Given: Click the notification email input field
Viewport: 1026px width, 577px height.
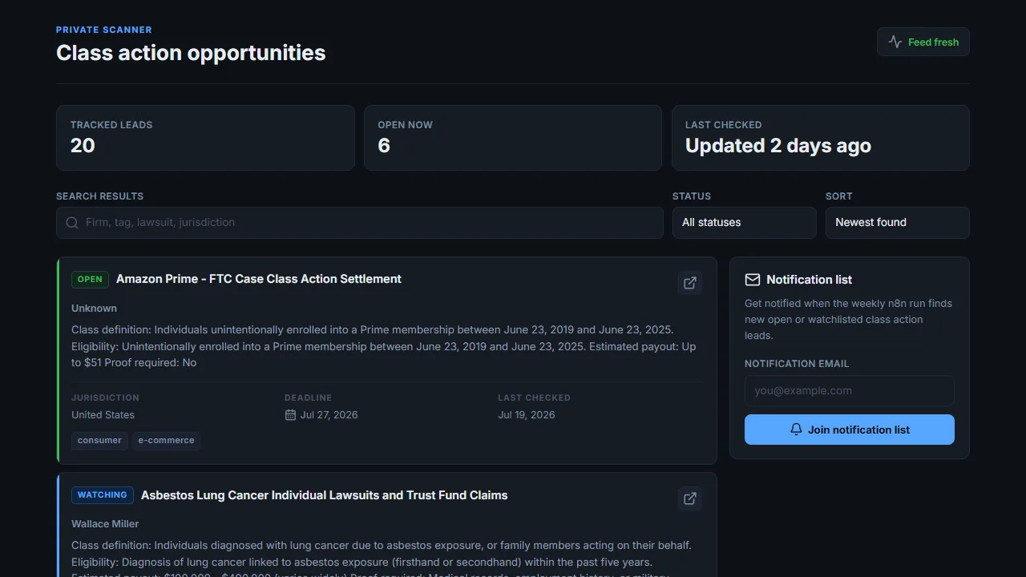Looking at the screenshot, I should [849, 391].
